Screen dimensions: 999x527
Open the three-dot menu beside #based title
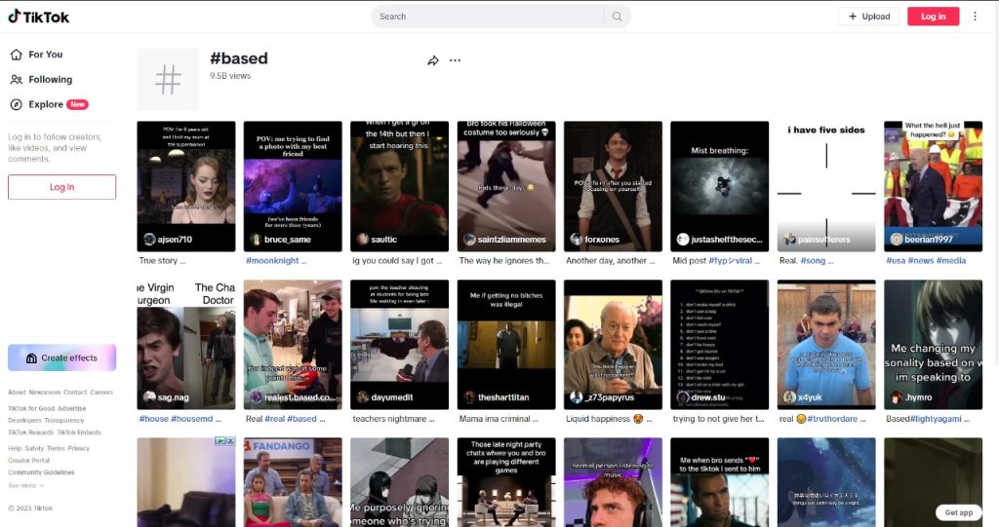[455, 60]
